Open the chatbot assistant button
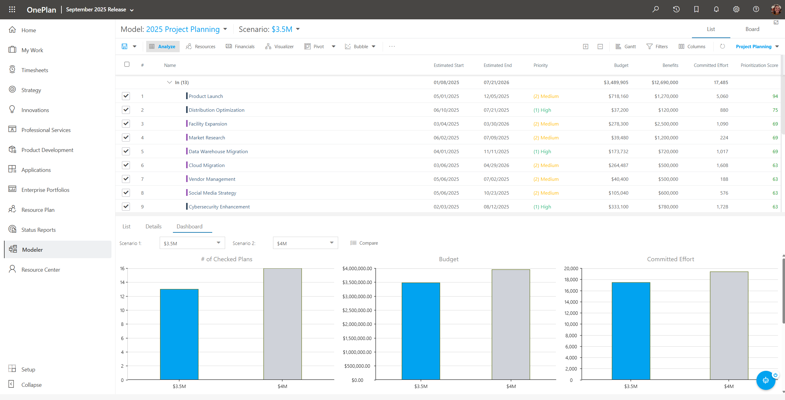Screen dimensions: 785x400 pyautogui.click(x=765, y=380)
